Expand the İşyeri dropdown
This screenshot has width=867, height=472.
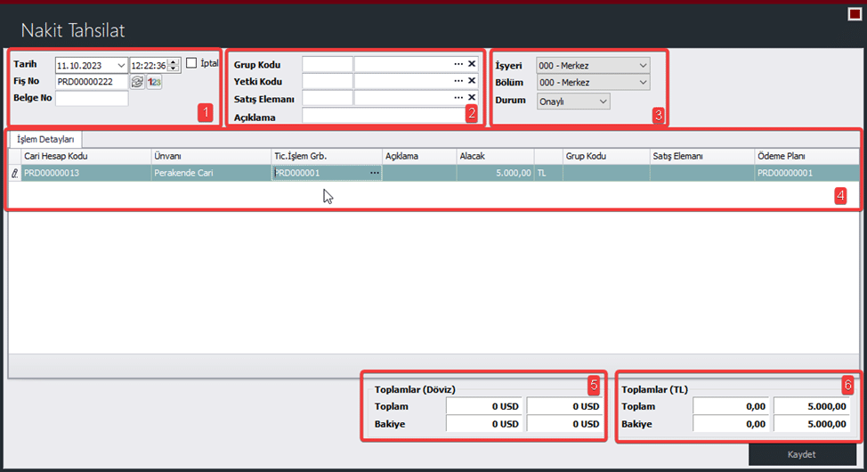point(641,65)
